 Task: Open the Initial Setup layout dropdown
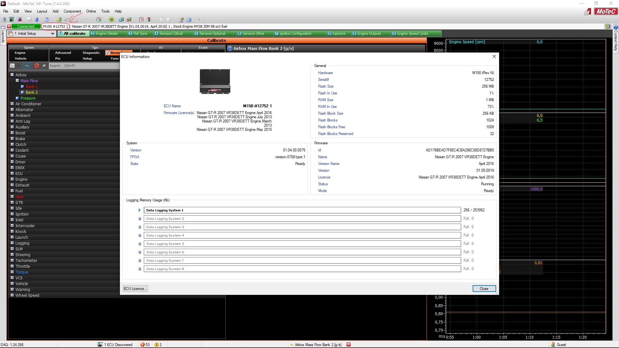point(53,34)
